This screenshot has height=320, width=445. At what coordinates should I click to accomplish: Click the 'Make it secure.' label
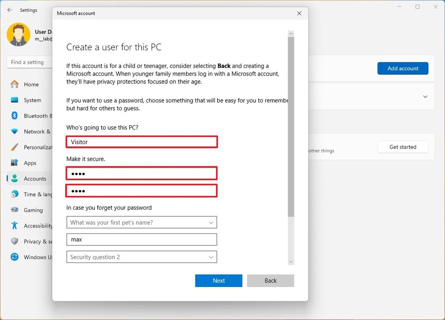tap(86, 159)
